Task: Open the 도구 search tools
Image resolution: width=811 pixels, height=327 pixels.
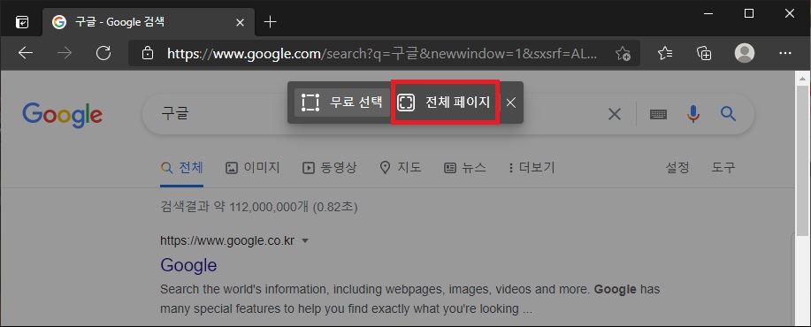Action: pyautogui.click(x=723, y=168)
